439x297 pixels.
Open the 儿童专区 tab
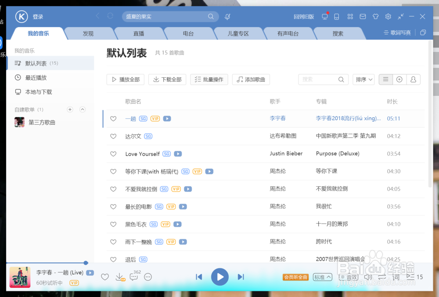(x=238, y=34)
